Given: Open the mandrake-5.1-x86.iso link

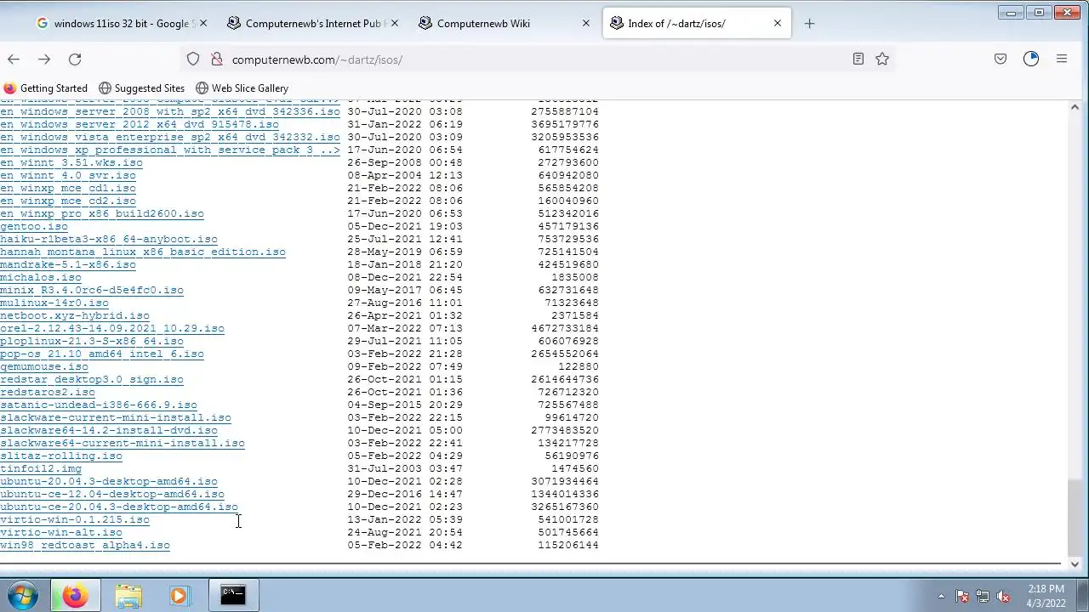Looking at the screenshot, I should [x=68, y=264].
